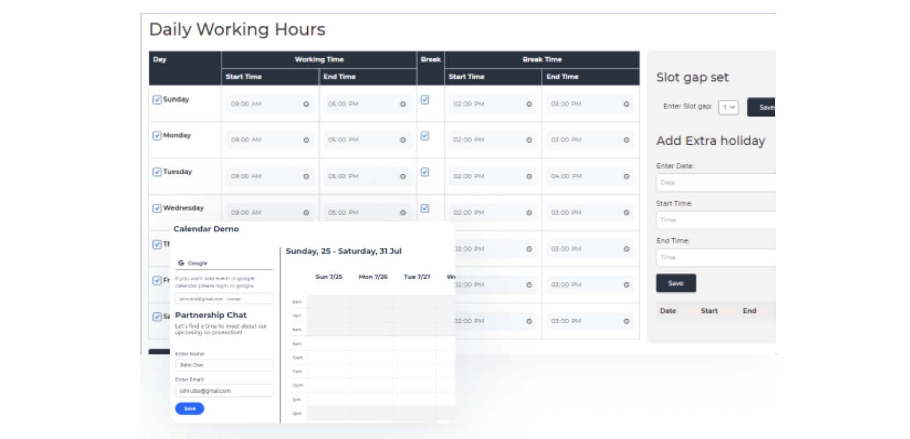
Task: Click the Enter Name field with John Doe
Action: 224,365
